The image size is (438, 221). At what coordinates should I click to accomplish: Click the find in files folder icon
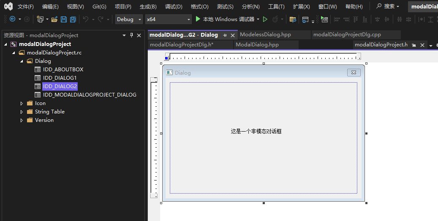(292, 19)
